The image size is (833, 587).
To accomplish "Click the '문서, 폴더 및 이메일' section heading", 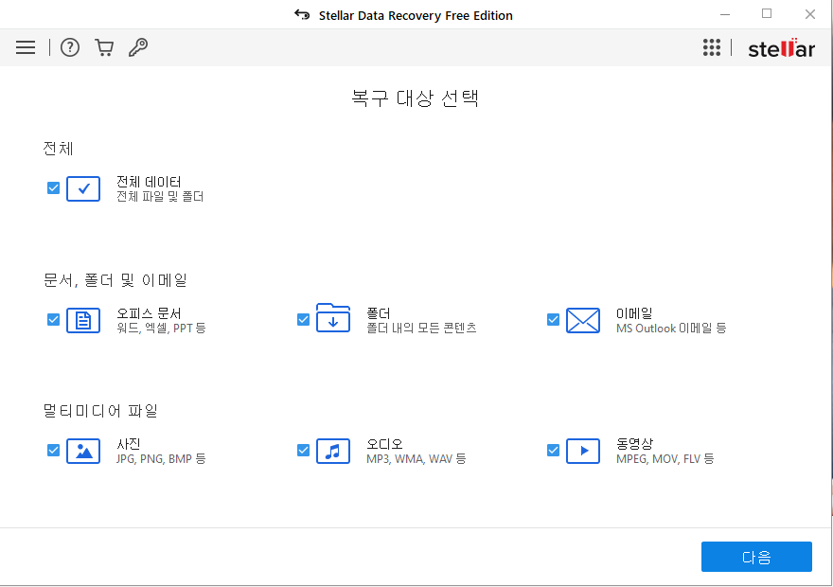I will pyautogui.click(x=115, y=280).
